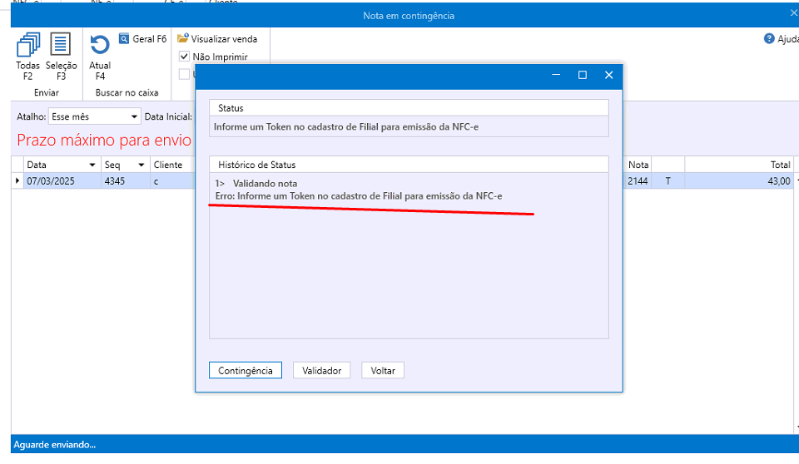The height and width of the screenshot is (464, 799).
Task: Open the Data column filter arrow
Action: (92, 165)
